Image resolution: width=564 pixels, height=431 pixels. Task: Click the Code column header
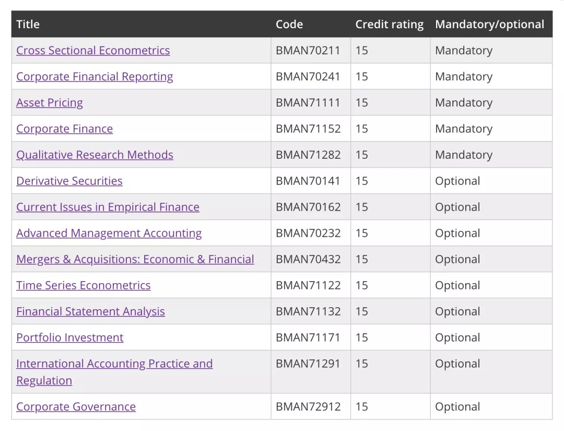(289, 24)
